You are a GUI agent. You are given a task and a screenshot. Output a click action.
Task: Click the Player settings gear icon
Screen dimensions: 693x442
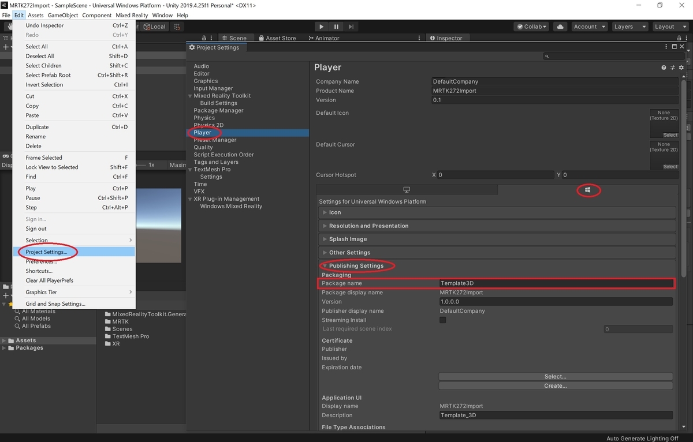pos(681,68)
